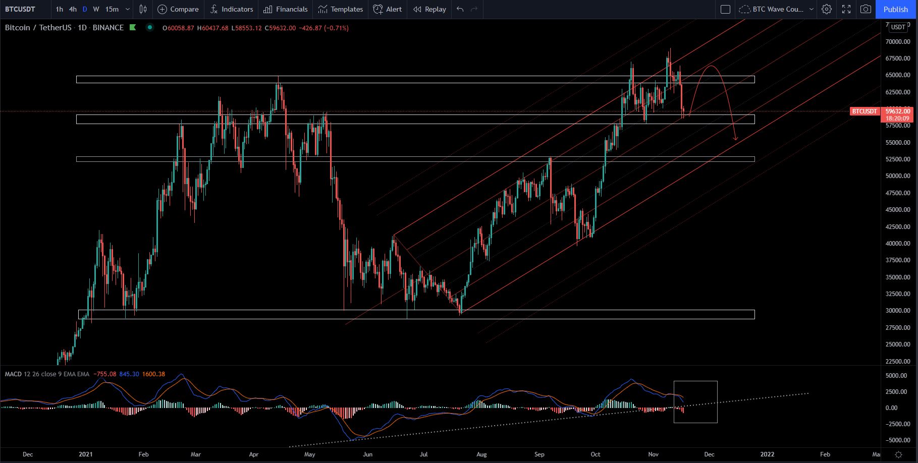Click the 2021 label on time axis

click(x=86, y=454)
